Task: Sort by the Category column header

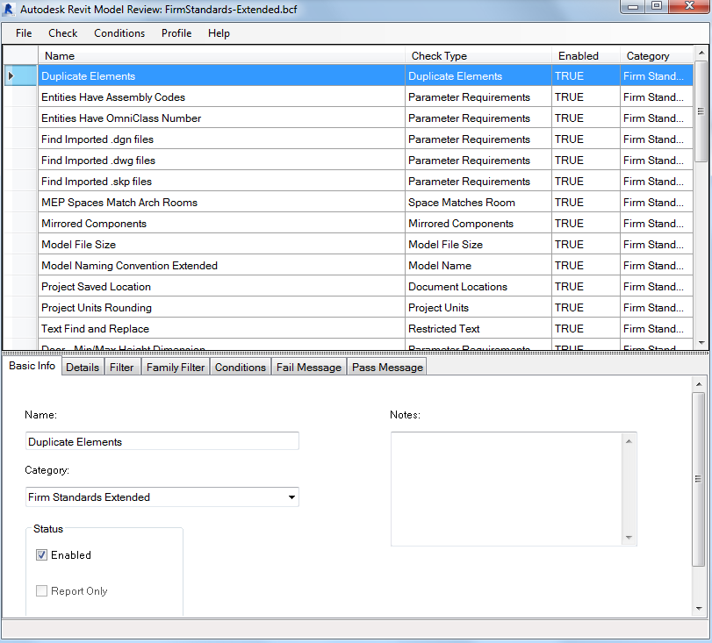Action: [657, 56]
